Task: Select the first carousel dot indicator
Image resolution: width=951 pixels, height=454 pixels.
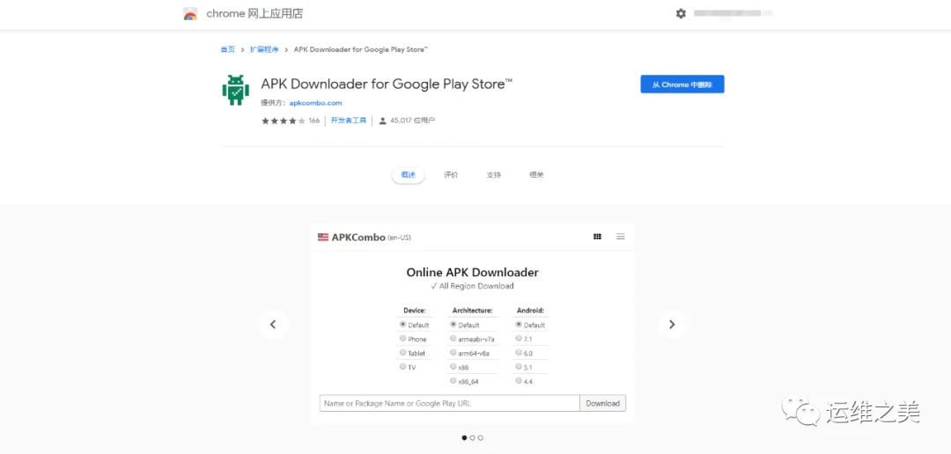Action: point(465,437)
